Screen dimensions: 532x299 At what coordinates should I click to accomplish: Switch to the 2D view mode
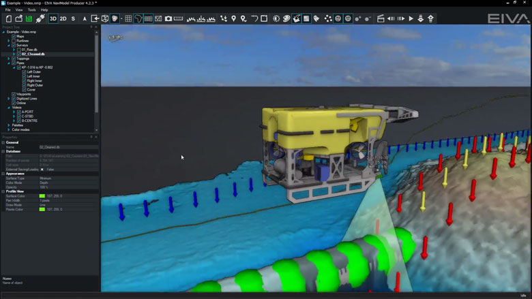point(63,18)
